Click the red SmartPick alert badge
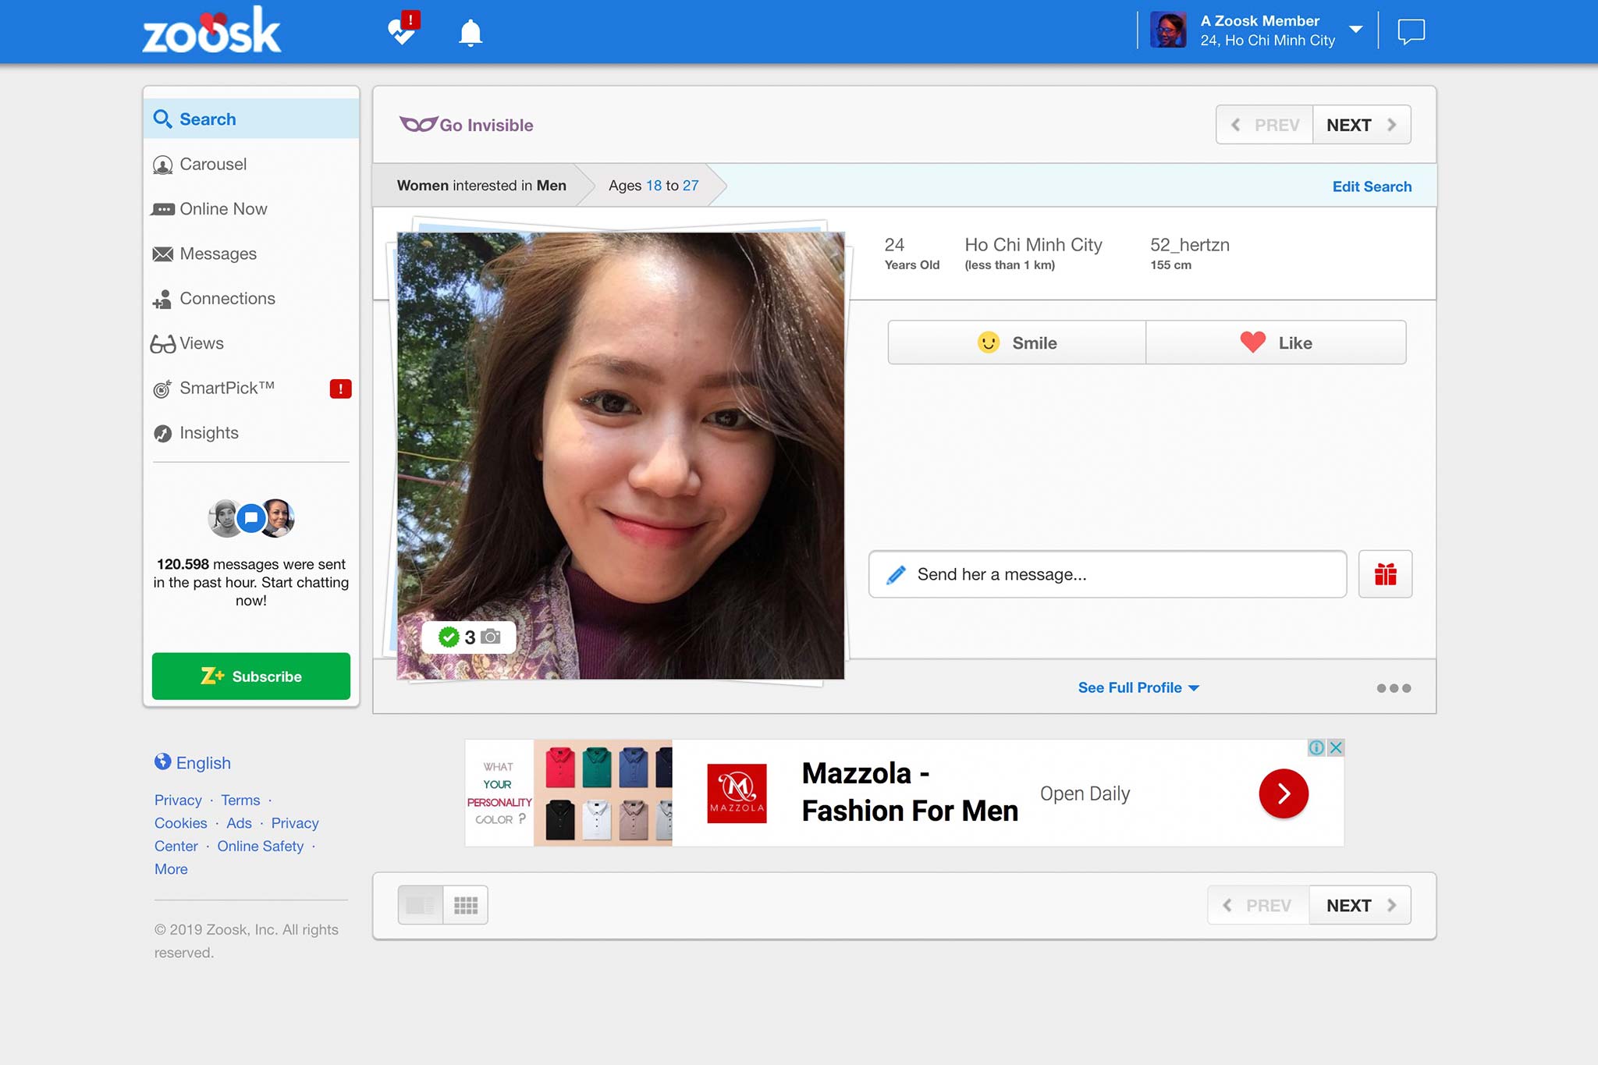The height and width of the screenshot is (1065, 1598). tap(340, 389)
